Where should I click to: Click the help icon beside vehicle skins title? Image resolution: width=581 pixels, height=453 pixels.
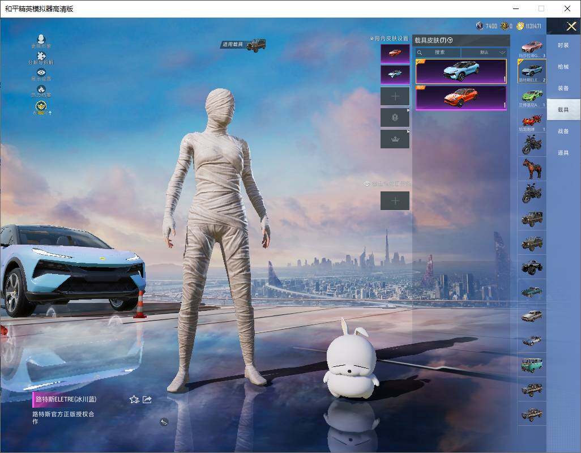tap(450, 40)
